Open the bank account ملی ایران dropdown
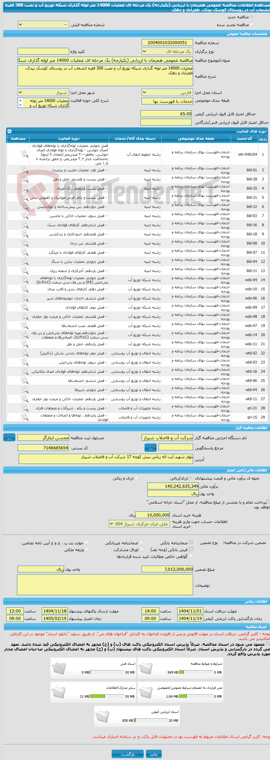The image size is (270, 760). (139, 524)
